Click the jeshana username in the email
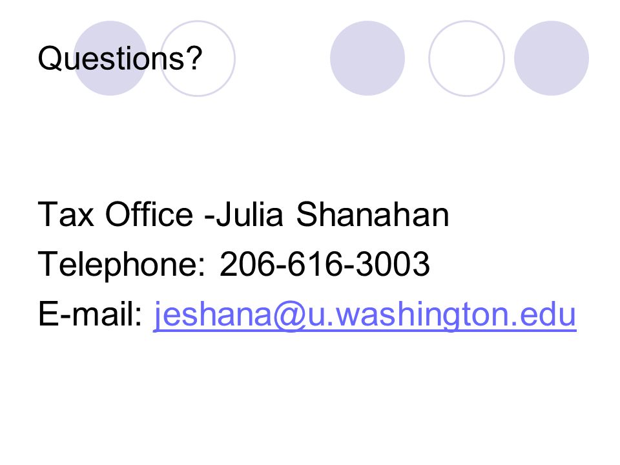This screenshot has width=620, height=465. pos(212,315)
